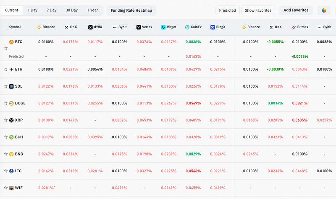Click the DOGE coin icon
The image size is (336, 199).
click(x=11, y=103)
